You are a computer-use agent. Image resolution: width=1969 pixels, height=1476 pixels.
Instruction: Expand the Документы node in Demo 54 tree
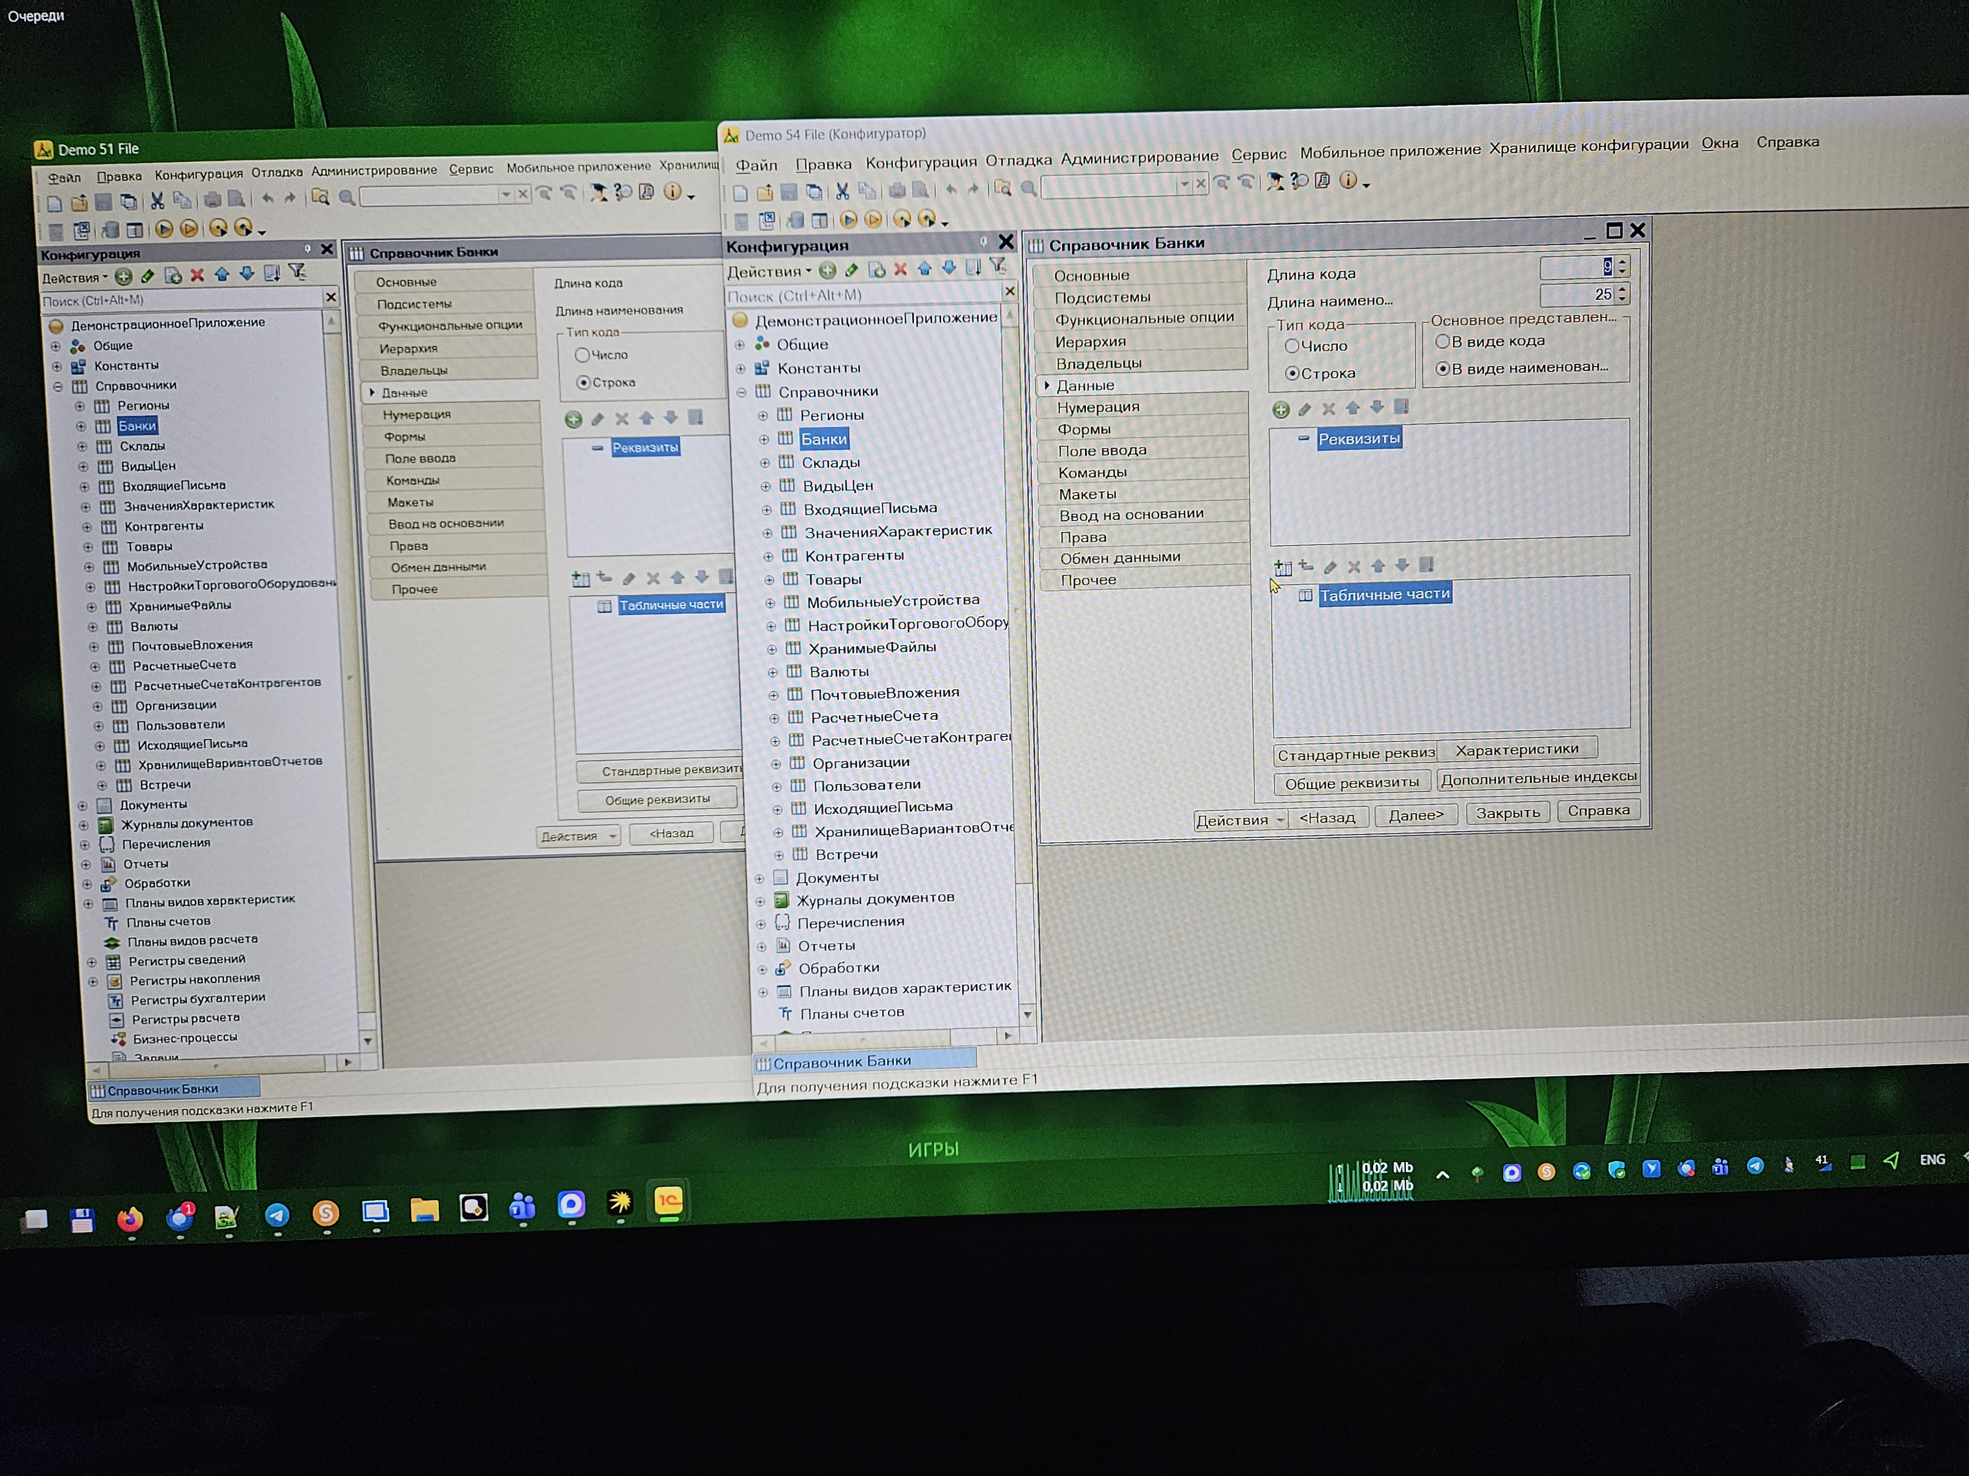click(759, 879)
